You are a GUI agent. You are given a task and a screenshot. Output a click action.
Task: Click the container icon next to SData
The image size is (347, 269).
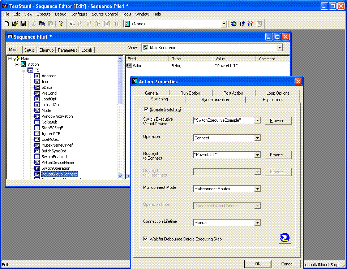click(x=37, y=87)
